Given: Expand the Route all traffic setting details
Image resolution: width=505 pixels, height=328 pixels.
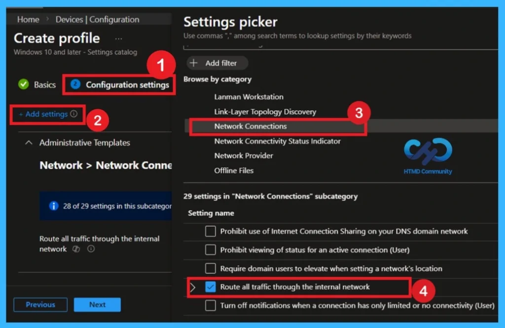Looking at the screenshot, I should pyautogui.click(x=194, y=287).
